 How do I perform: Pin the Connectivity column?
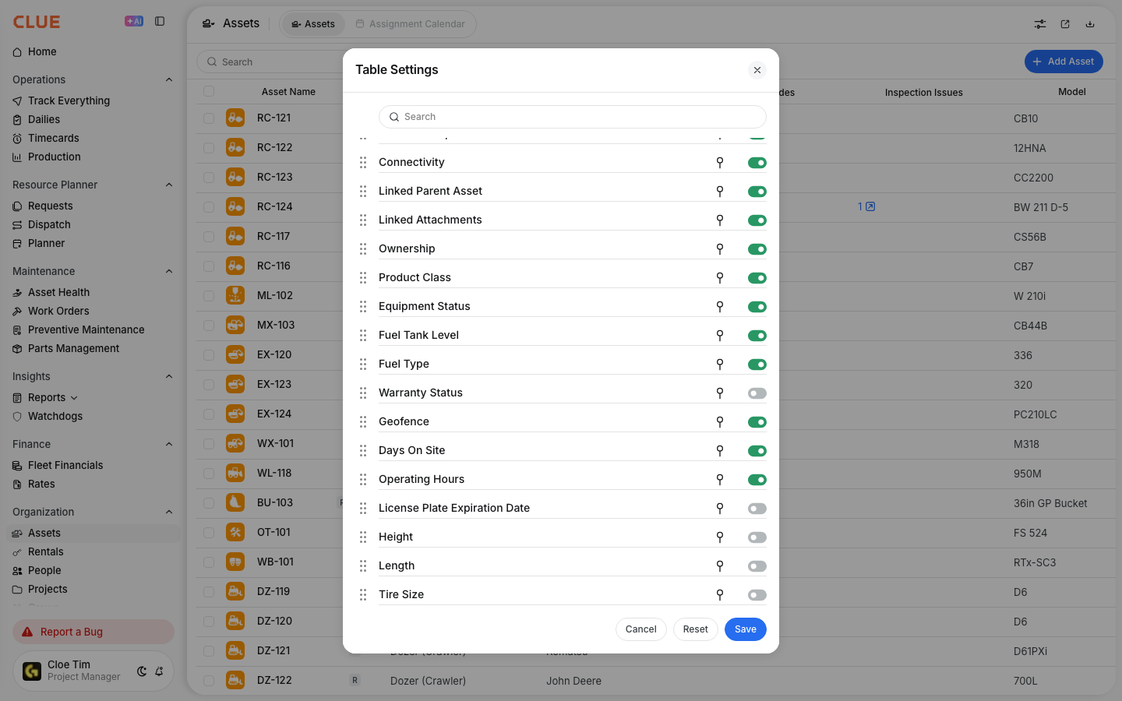click(x=720, y=162)
